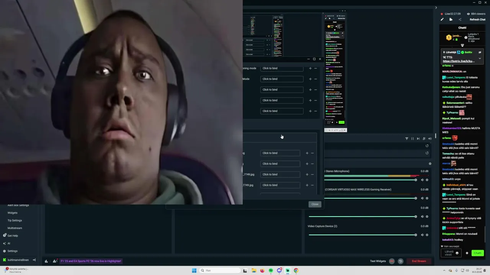490x275 pixels.
Task: Open Multistream in the left sidebar
Action: (15, 228)
